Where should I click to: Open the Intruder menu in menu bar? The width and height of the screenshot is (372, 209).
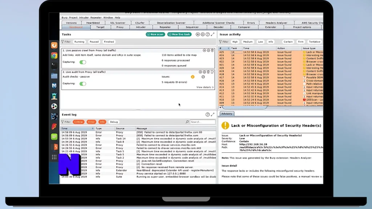click(x=84, y=17)
